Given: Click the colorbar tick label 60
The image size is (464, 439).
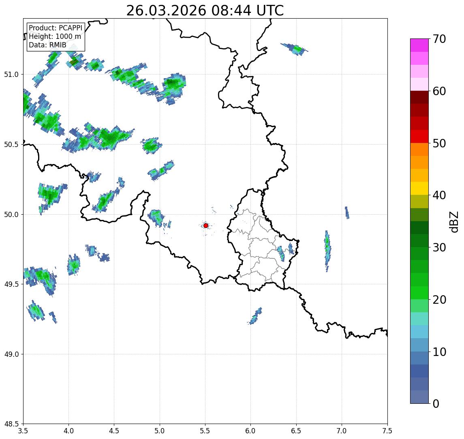Looking at the screenshot, I should click(439, 91).
